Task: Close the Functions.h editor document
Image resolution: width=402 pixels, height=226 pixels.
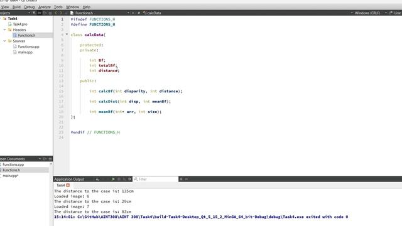Action: point(133,13)
